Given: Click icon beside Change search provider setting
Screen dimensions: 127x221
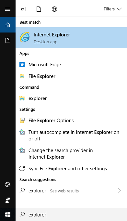Looking at the screenshot, I should 22,150.
